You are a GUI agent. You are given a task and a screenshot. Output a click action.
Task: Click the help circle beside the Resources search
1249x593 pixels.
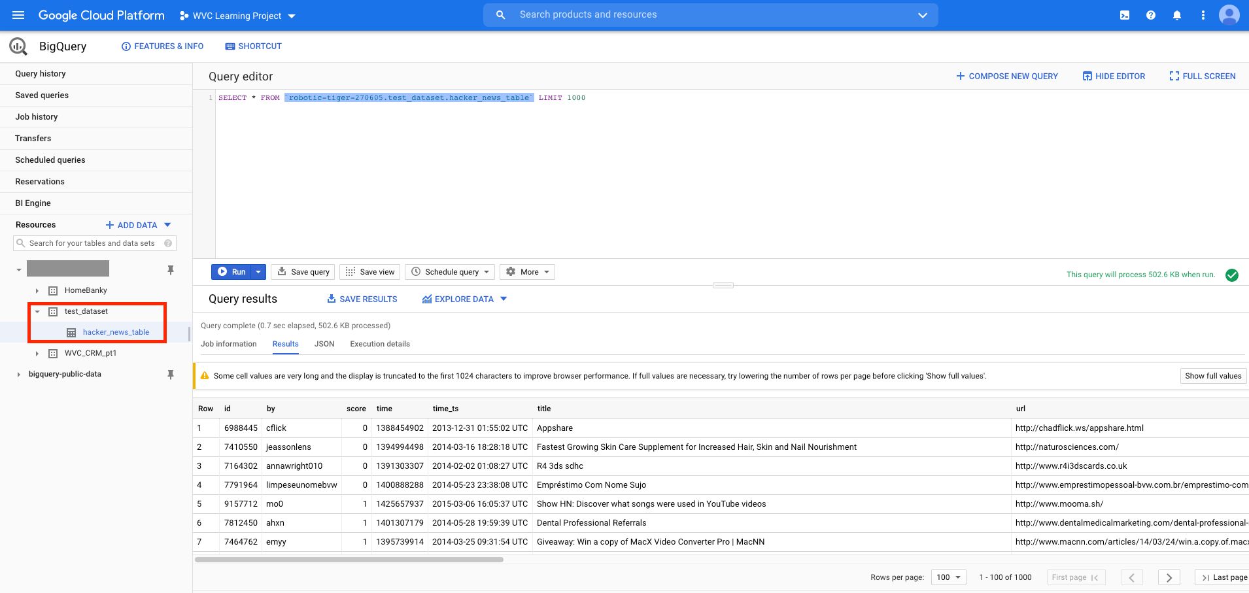[x=169, y=243]
